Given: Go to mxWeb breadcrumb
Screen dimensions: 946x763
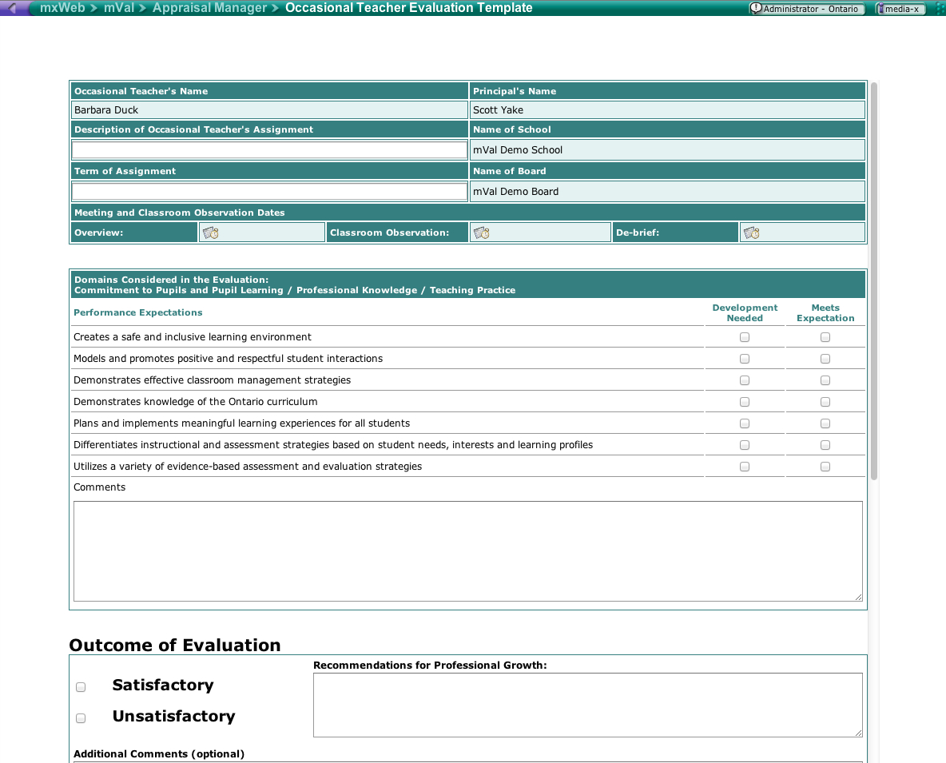Looking at the screenshot, I should pos(62,8).
